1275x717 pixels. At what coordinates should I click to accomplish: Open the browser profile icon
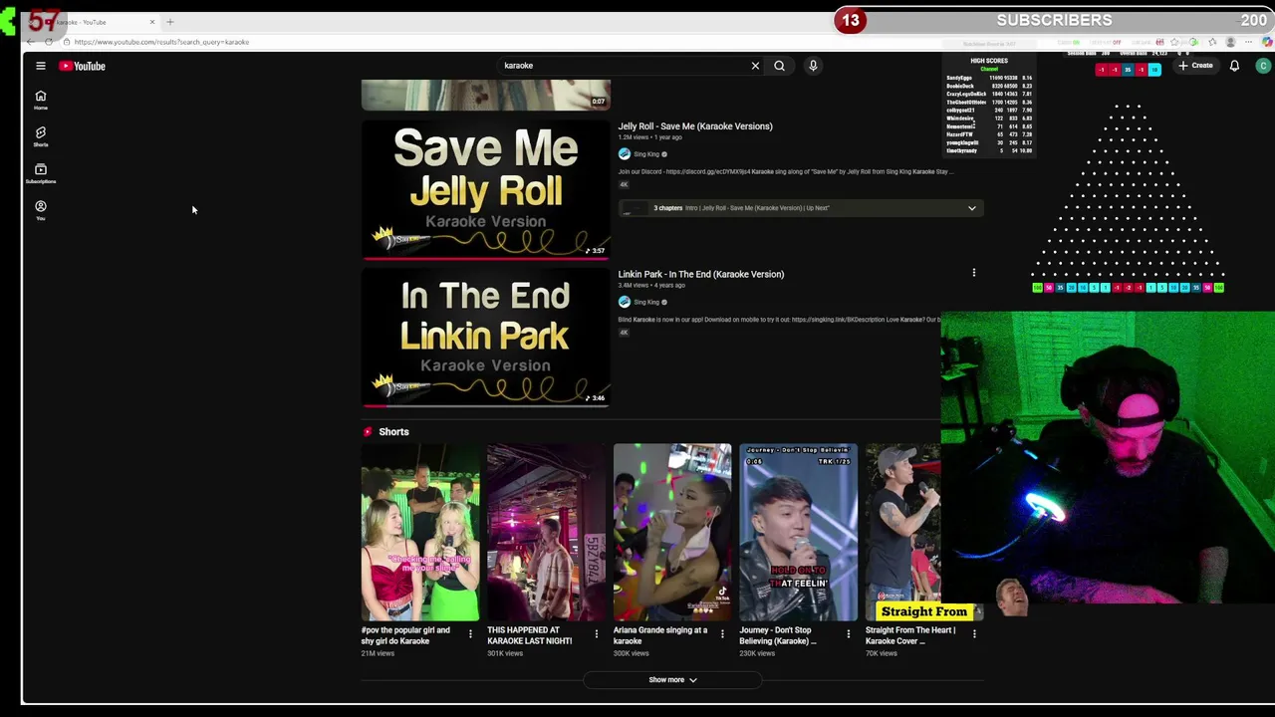point(1231,43)
